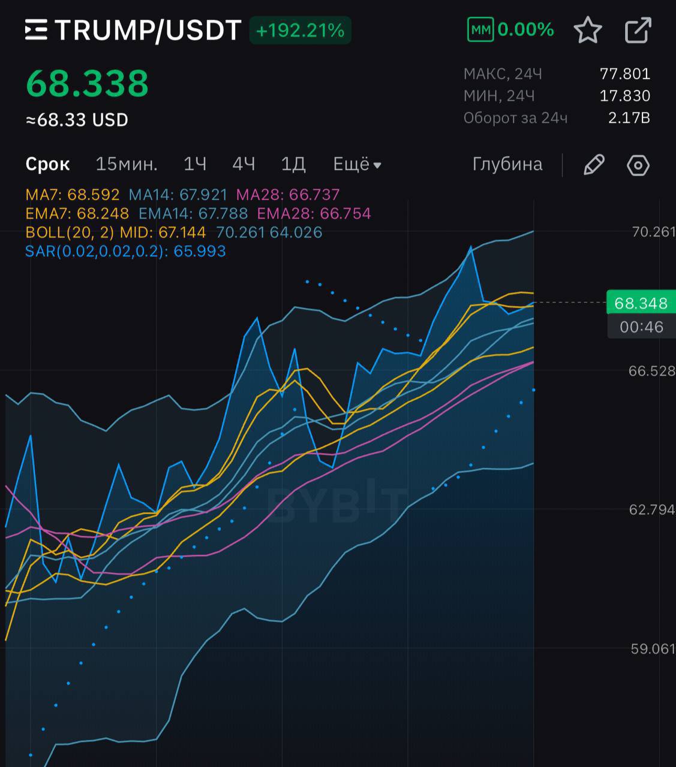Screen dimensions: 676x767
Task: Tap the MM margin badge icon
Action: pos(480,30)
